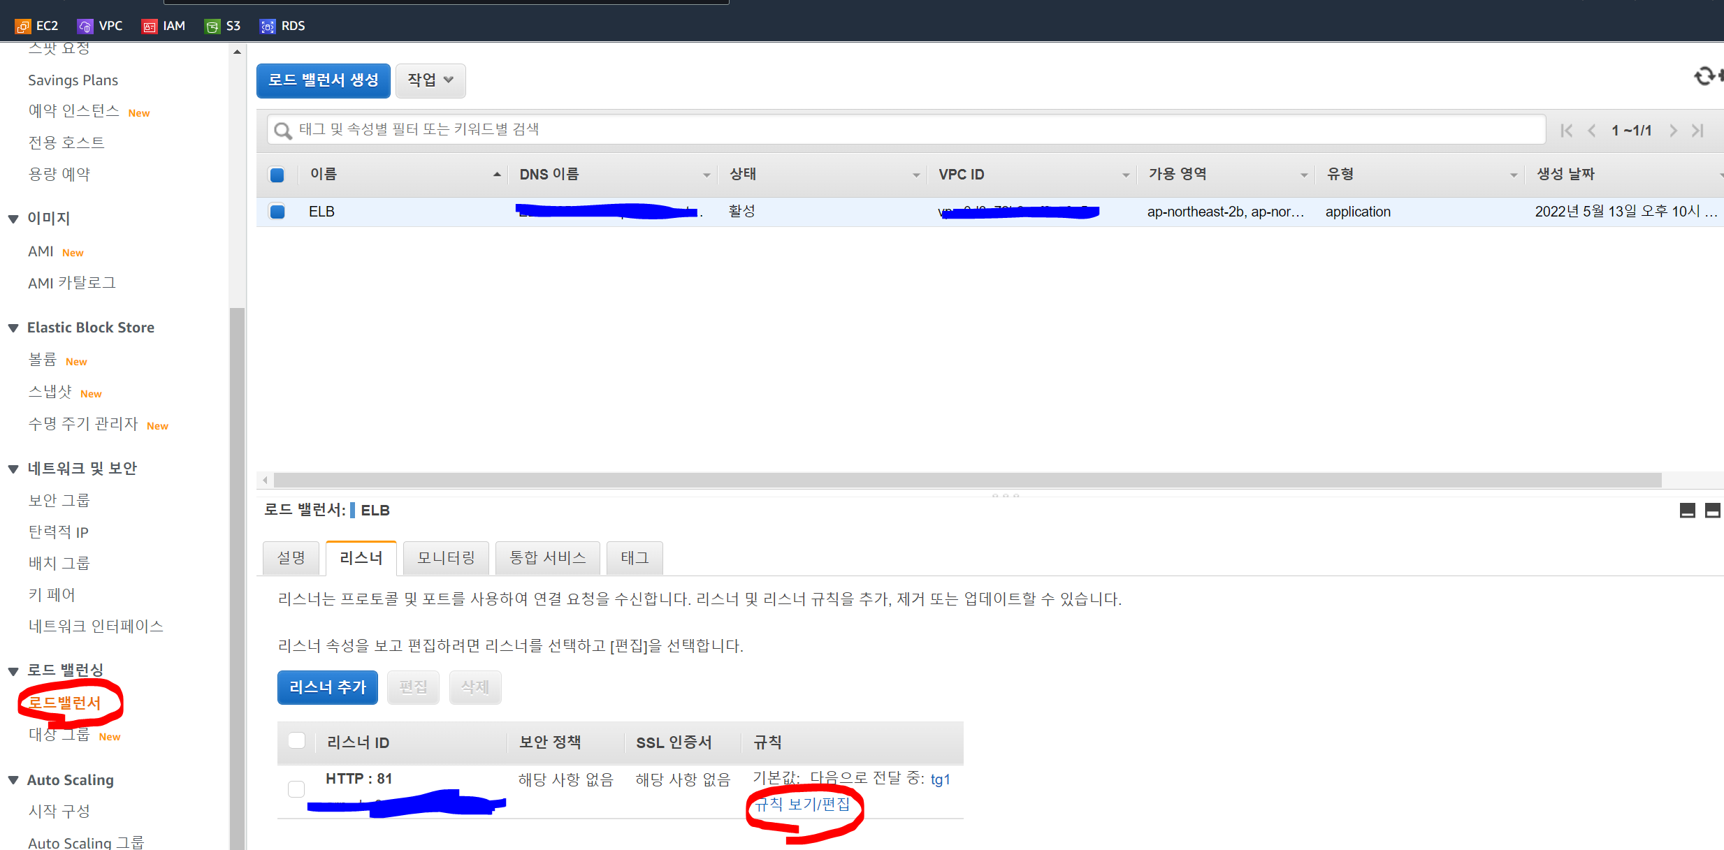Switch to the 설명 tab

291,558
